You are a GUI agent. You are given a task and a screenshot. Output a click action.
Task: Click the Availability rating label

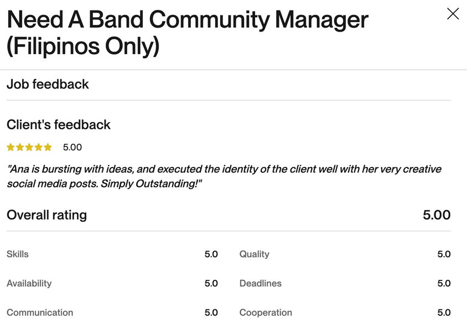(29, 283)
